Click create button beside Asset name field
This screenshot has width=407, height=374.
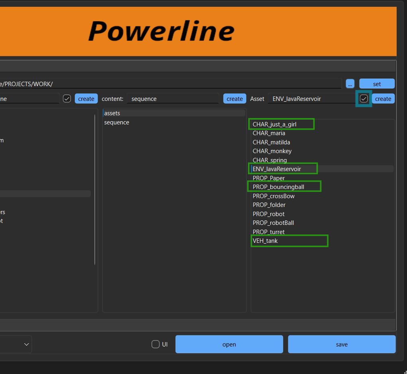pyautogui.click(x=383, y=98)
